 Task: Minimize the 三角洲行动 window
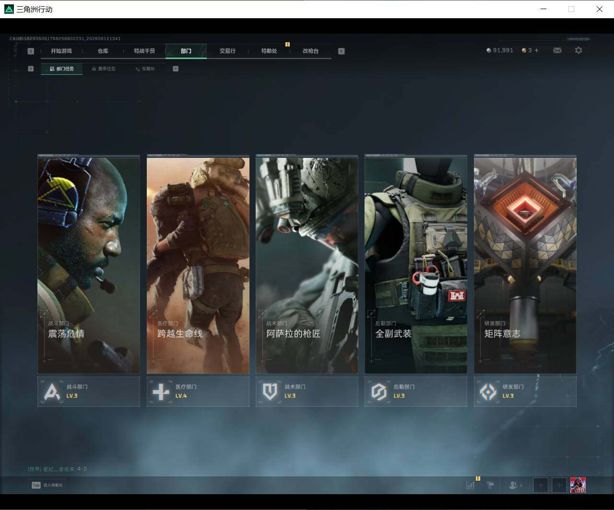(x=543, y=9)
